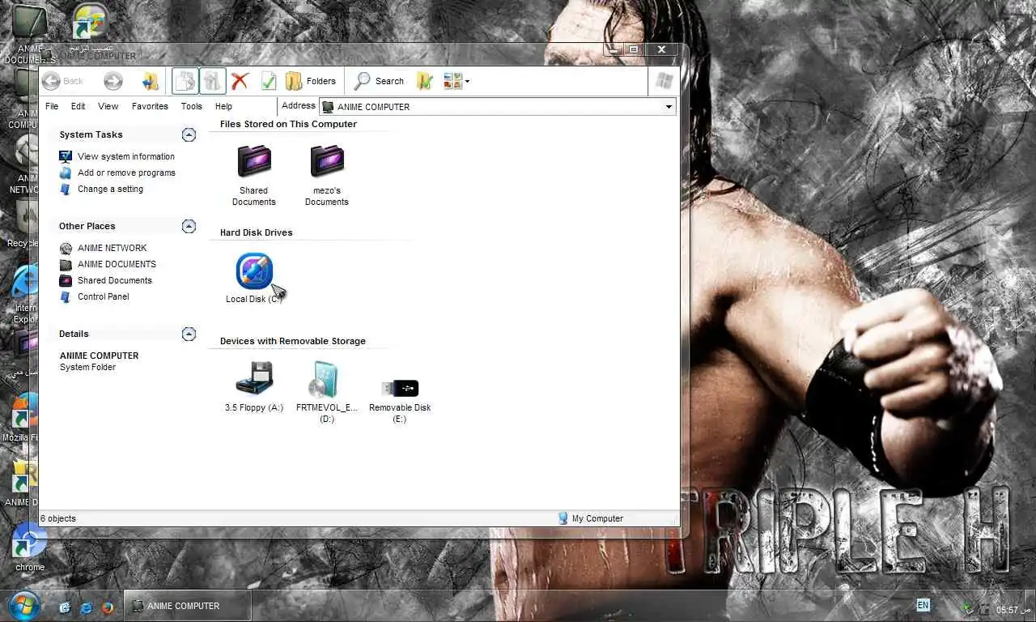
Task: Click the Forward arrow button
Action: (113, 81)
